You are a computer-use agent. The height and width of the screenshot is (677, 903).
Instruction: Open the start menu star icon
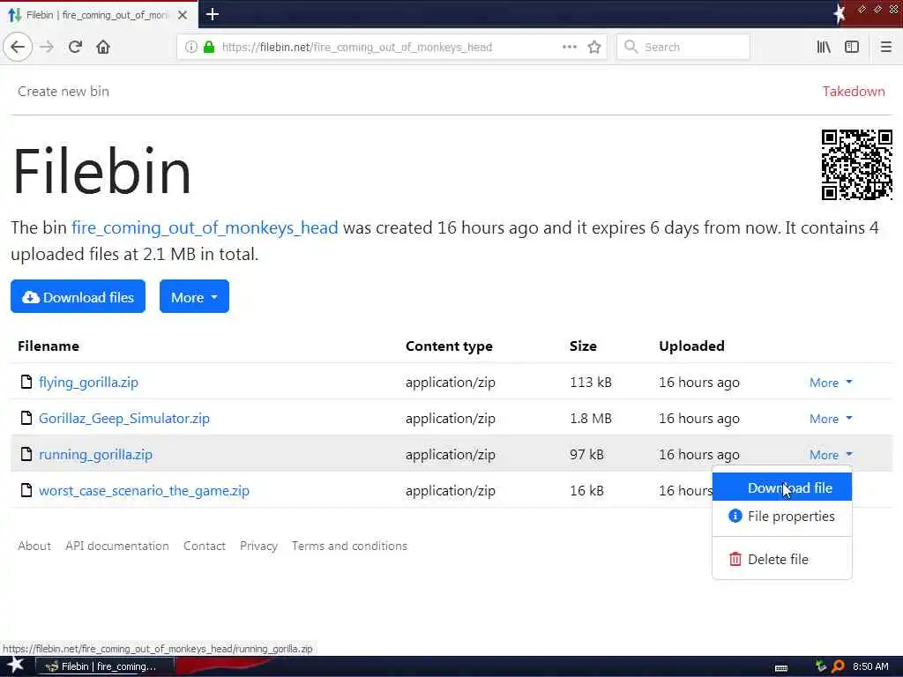click(x=15, y=666)
